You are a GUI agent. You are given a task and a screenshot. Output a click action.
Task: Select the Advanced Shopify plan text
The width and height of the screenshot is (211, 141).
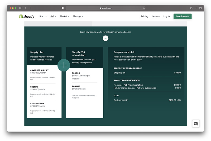coord(39,70)
